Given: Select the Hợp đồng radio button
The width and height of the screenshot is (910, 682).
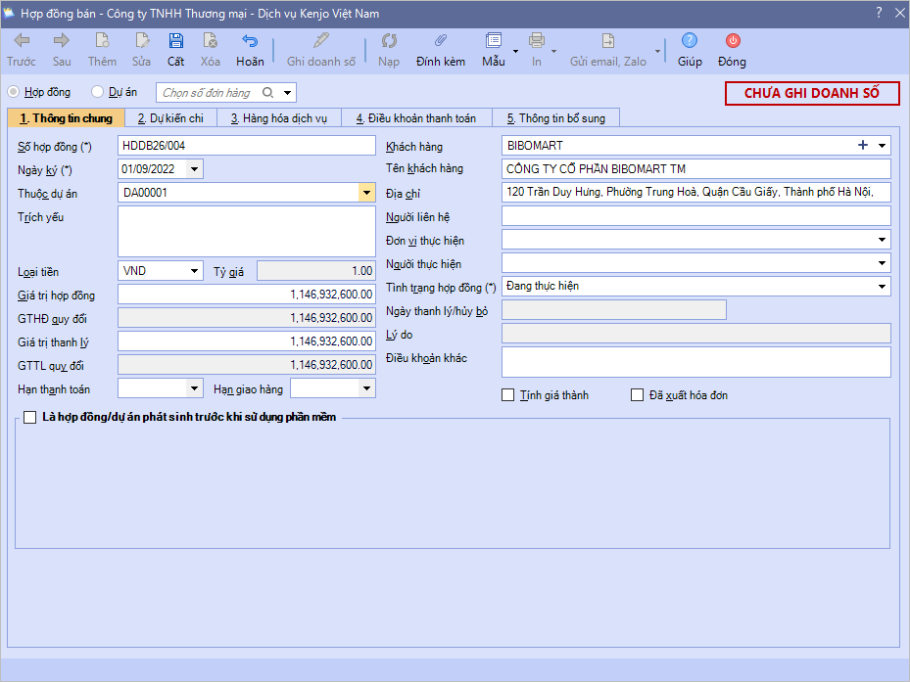Looking at the screenshot, I should (x=14, y=92).
